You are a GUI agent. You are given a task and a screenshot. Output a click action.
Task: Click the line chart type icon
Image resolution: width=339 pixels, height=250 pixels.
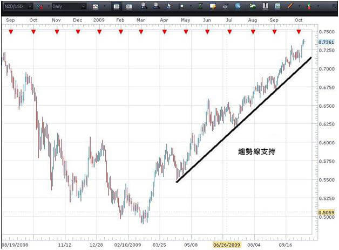pyautogui.click(x=96, y=6)
